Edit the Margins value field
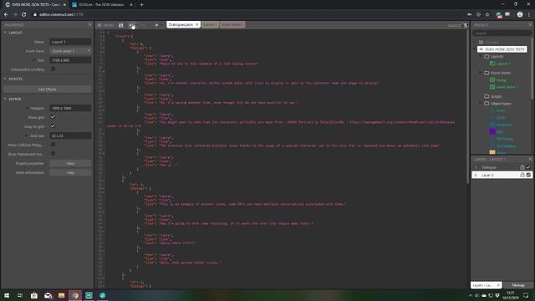The width and height of the screenshot is (535, 301). click(70, 108)
